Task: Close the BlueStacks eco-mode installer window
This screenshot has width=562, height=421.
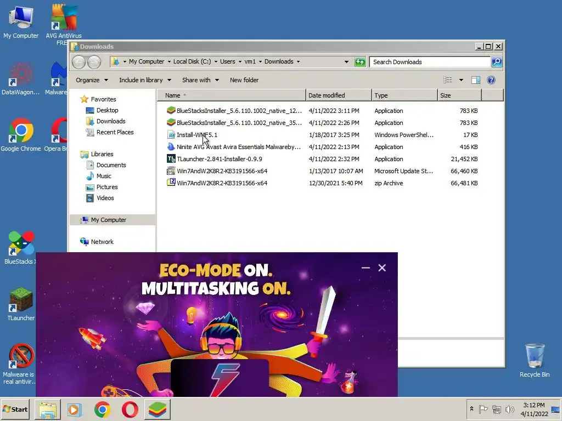Action: pyautogui.click(x=382, y=268)
